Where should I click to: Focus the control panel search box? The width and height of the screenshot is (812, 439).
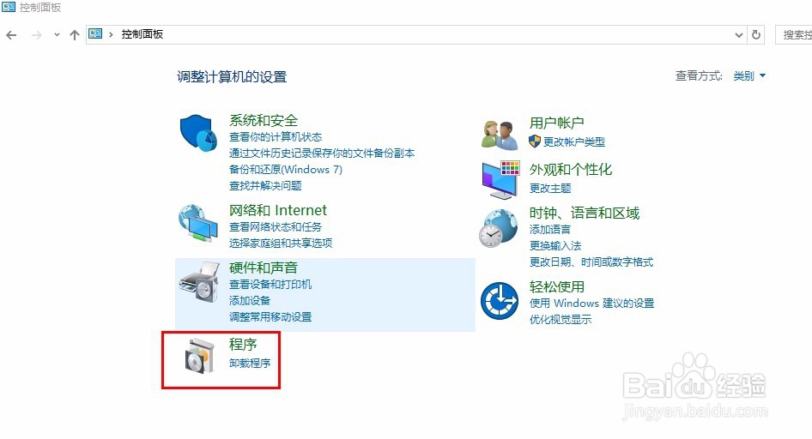point(794,35)
